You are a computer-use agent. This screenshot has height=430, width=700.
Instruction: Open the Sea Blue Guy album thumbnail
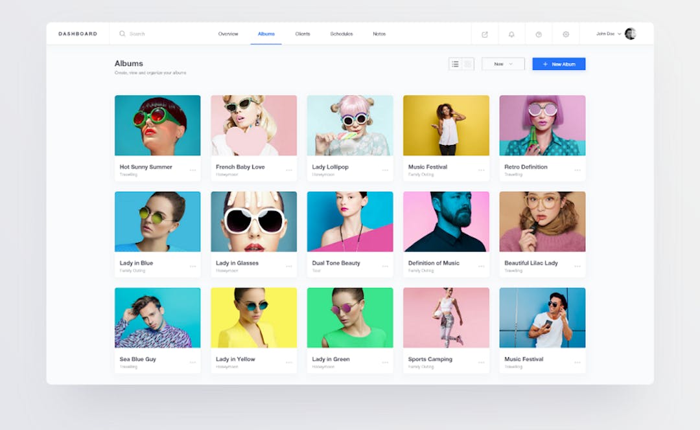click(x=157, y=317)
